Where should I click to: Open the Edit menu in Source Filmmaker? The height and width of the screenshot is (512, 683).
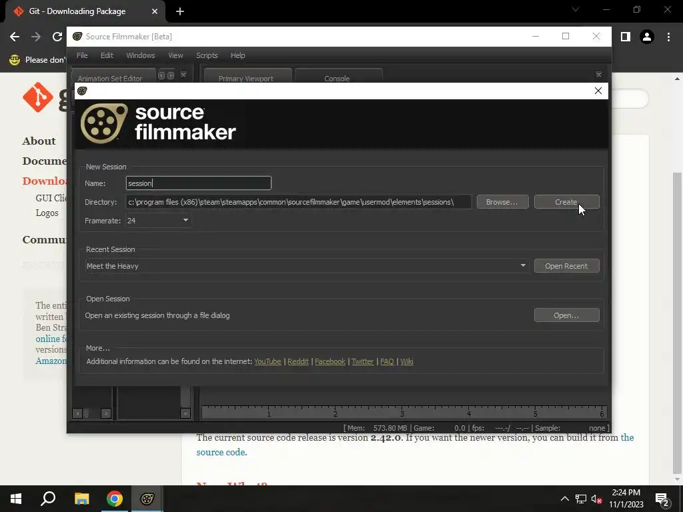point(107,55)
